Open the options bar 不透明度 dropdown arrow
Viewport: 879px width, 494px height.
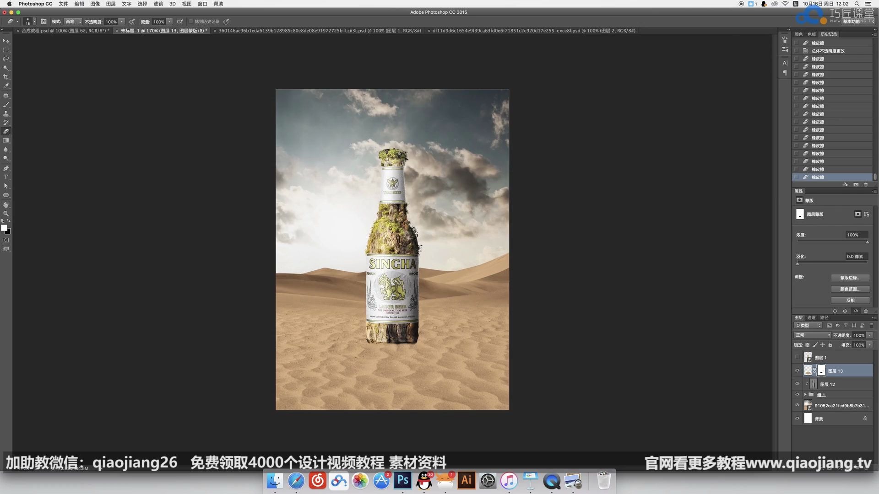coord(122,21)
